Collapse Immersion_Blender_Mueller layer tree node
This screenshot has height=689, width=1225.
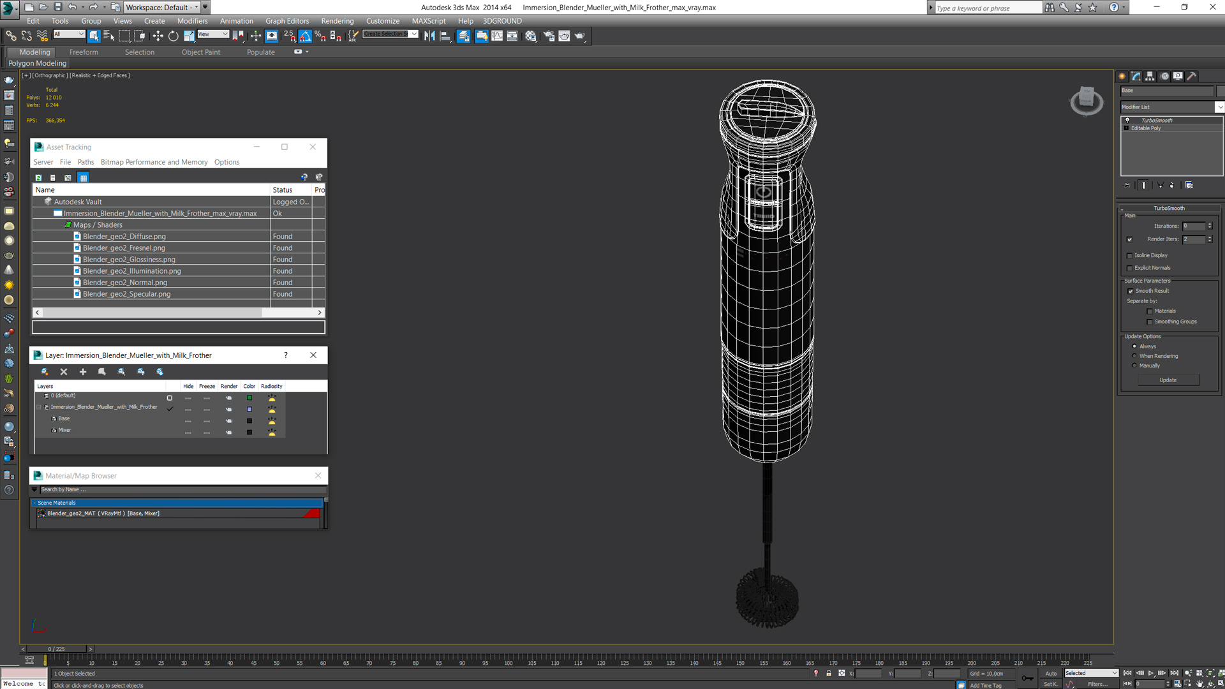click(39, 407)
